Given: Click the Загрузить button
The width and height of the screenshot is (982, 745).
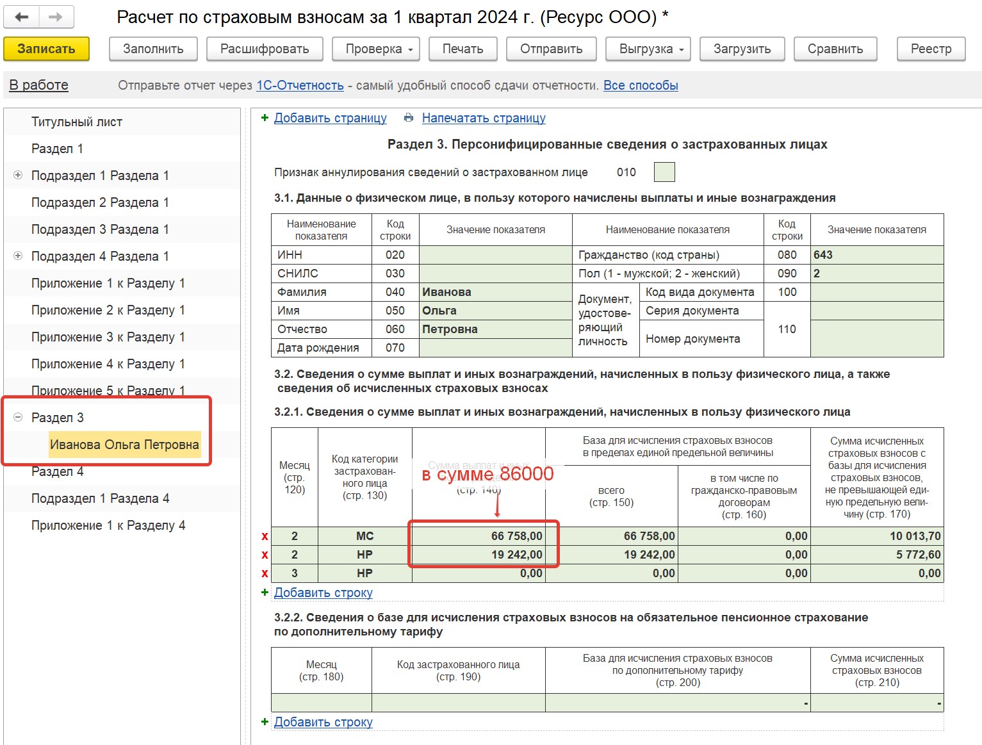Looking at the screenshot, I should tap(742, 49).
